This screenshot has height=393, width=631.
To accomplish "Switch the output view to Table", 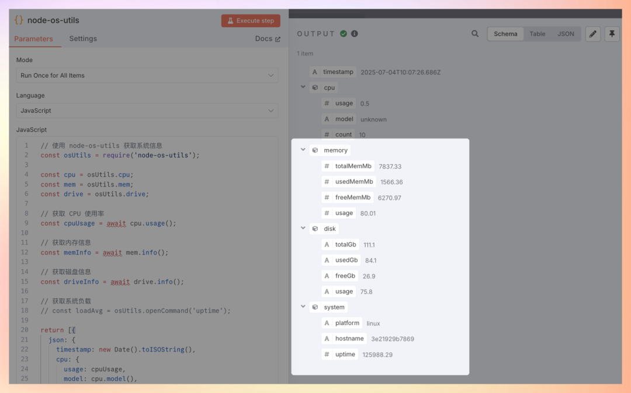I will pos(537,34).
